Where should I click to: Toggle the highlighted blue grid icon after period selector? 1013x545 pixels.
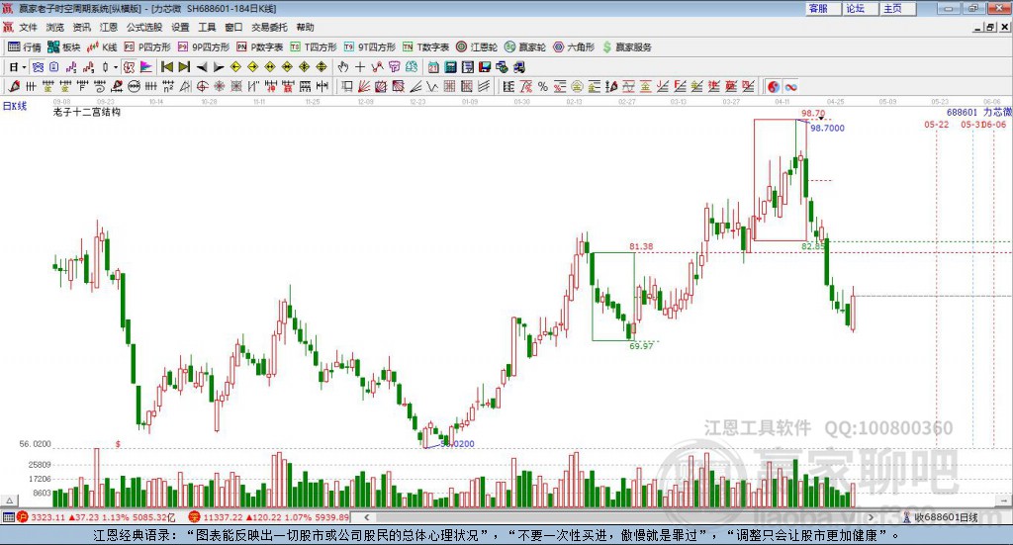(38, 67)
